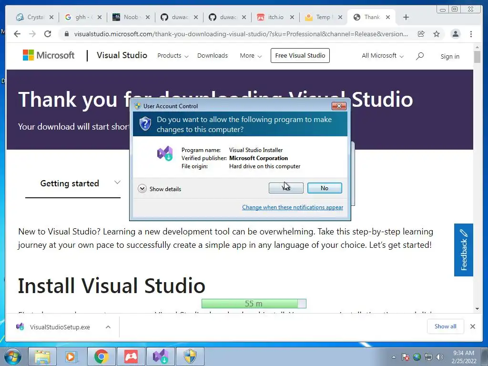Close the downloads bar with X
The image size is (488, 366).
click(472, 326)
